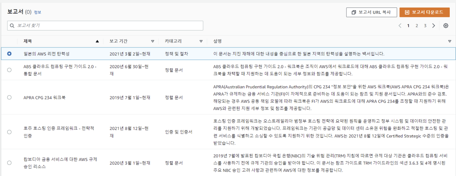Click the period 2020년 3월 1일~현재
The image size is (456, 176).
130,163
